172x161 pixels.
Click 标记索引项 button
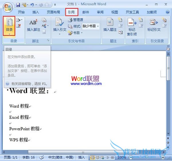click(x=132, y=27)
